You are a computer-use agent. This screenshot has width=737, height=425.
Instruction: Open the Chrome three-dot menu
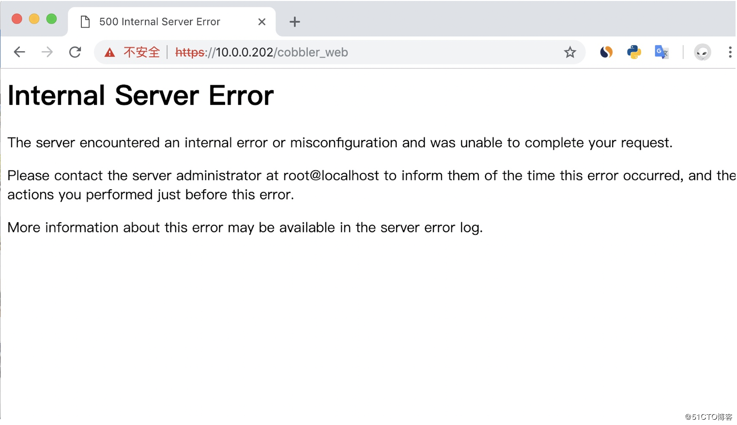(730, 52)
